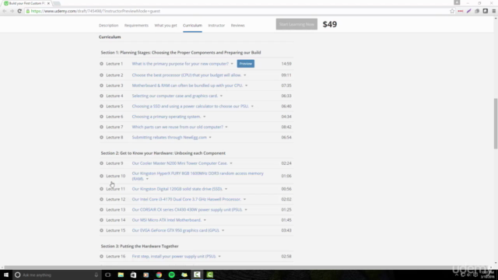This screenshot has width=498, height=280.
Task: Switch to the Instructor tab
Action: tap(216, 26)
